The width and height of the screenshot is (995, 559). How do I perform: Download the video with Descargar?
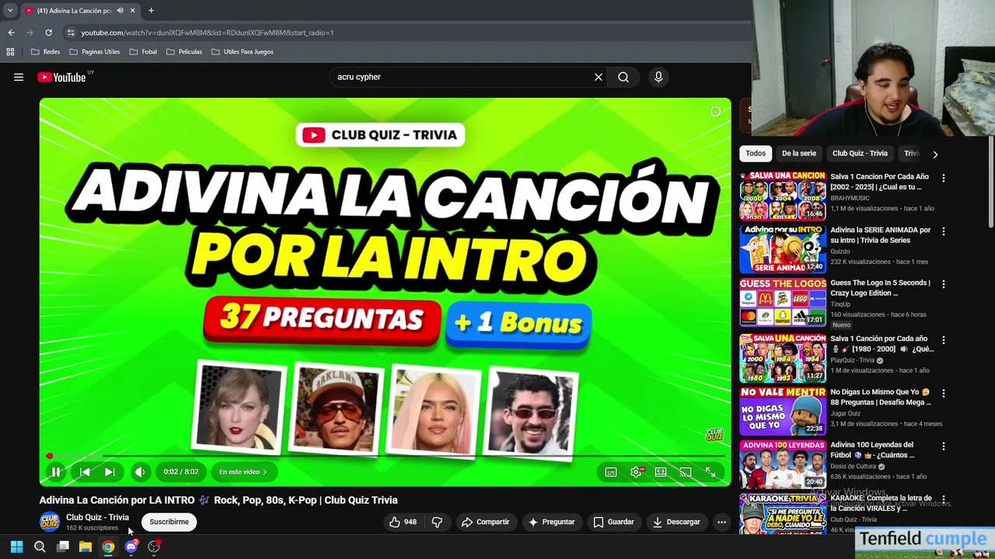click(676, 522)
